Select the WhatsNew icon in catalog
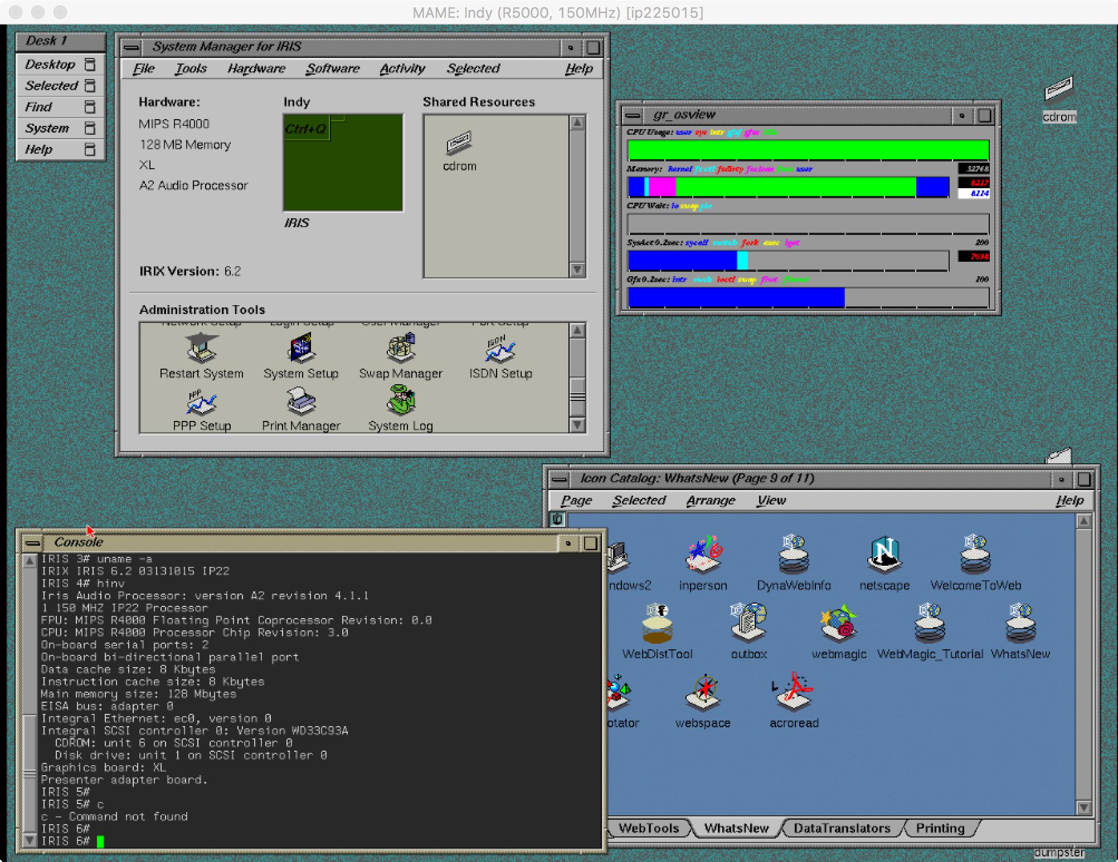Viewport: 1118px width, 862px height. tap(1020, 623)
